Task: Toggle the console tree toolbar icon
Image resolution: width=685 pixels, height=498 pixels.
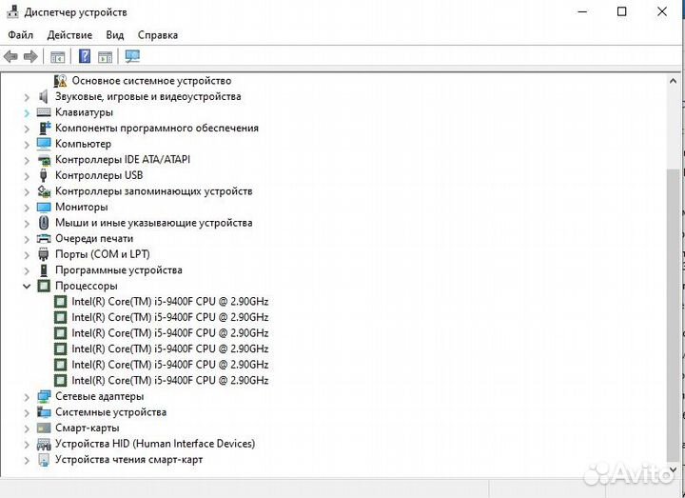Action: coord(58,57)
